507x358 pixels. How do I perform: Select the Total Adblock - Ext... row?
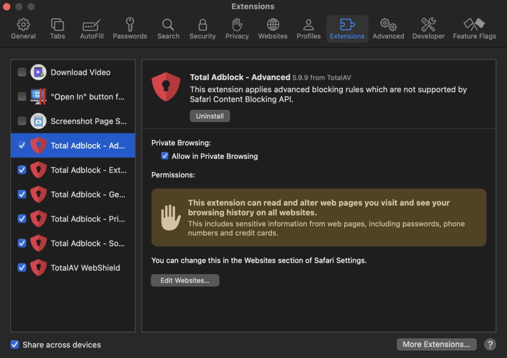coord(73,170)
